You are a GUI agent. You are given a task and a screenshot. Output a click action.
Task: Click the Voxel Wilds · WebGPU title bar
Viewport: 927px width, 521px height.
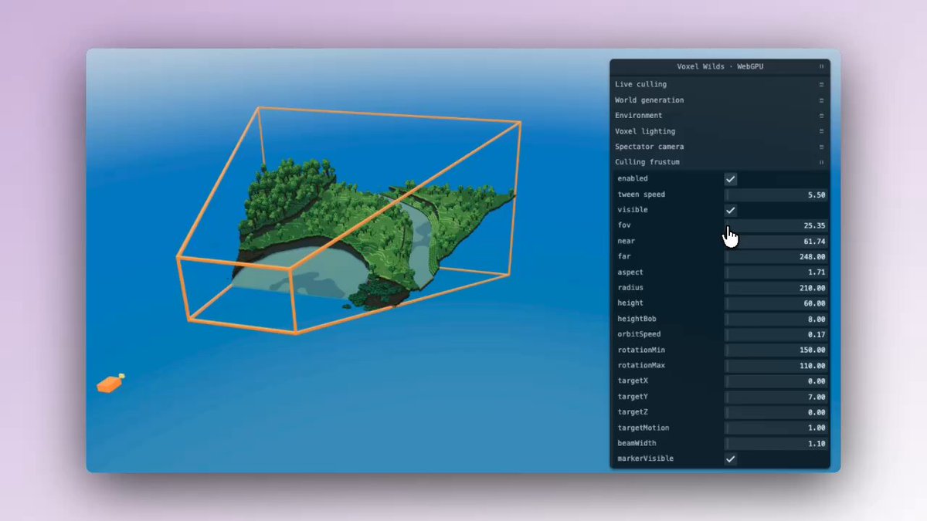[720, 67]
